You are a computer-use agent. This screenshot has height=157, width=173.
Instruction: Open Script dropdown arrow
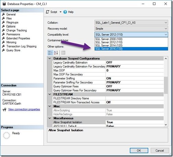point(60,12)
